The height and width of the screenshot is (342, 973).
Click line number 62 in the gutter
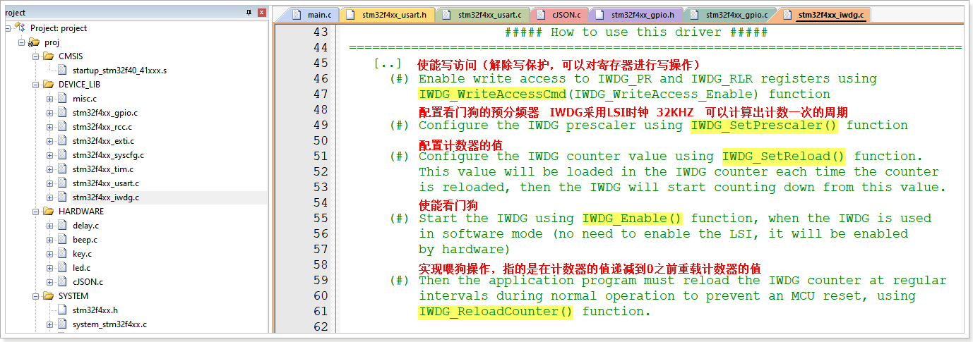320,327
